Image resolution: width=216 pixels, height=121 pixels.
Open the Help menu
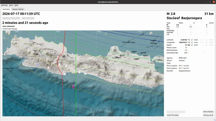16,5
